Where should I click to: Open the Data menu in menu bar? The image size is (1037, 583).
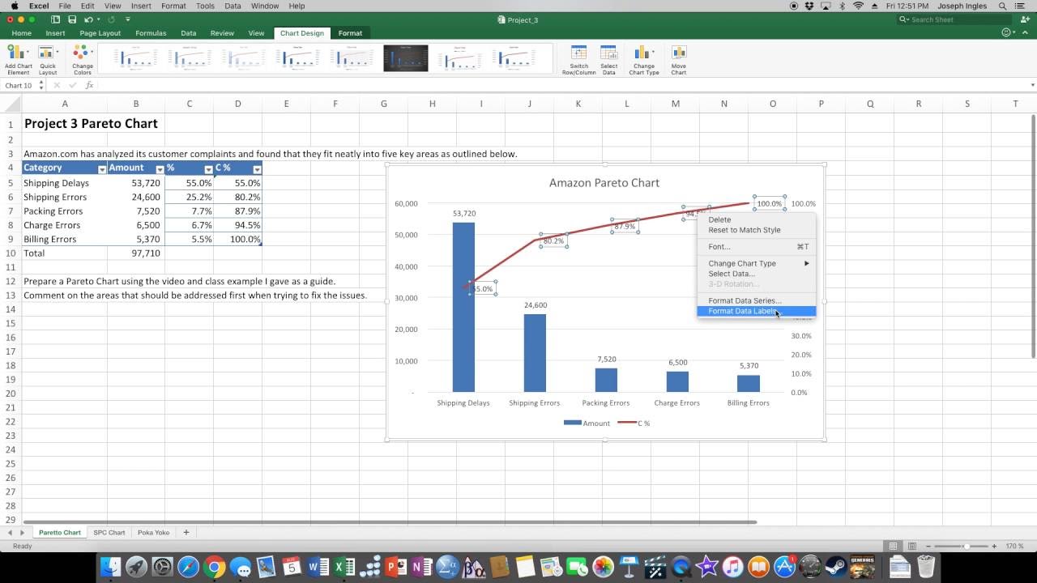point(233,6)
